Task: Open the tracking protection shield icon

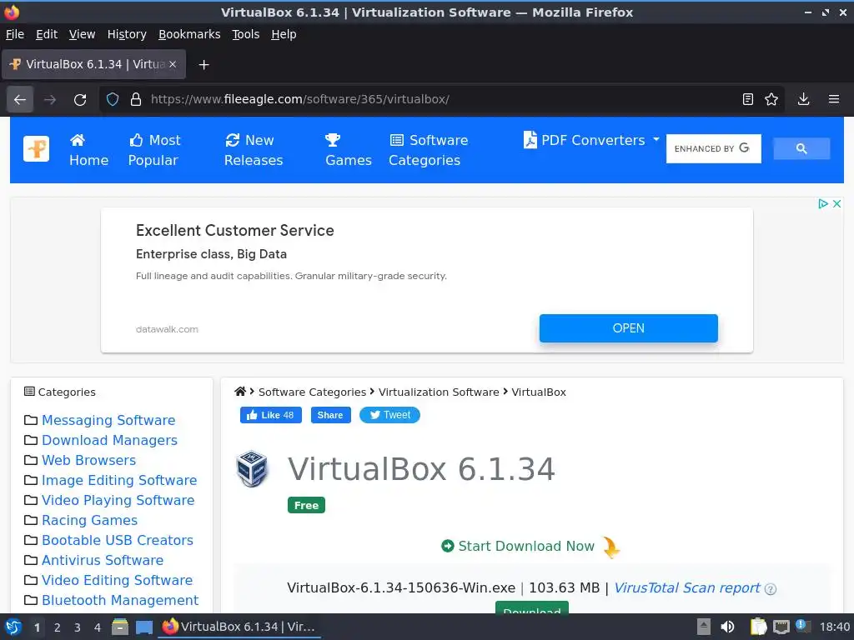Action: pos(113,100)
